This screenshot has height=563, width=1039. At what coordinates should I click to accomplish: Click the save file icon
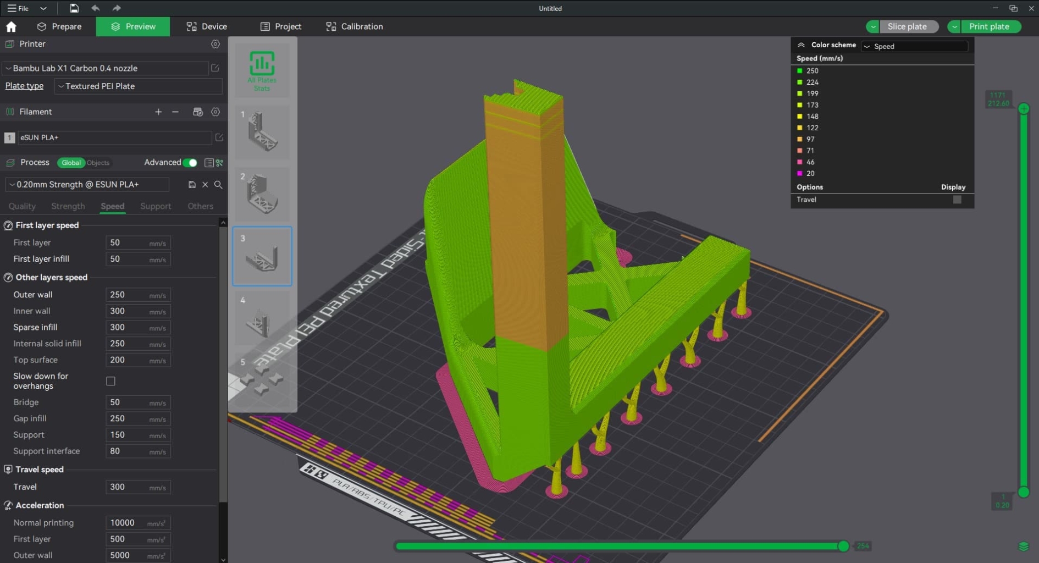click(x=74, y=8)
